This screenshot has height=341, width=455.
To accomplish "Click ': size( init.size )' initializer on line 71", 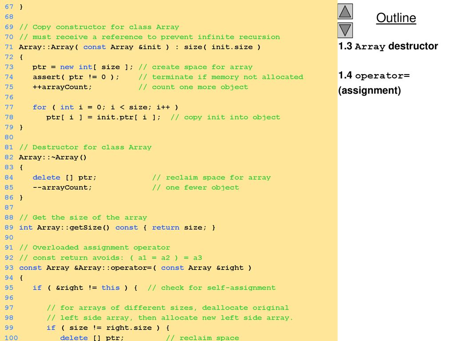I will (218, 47).
